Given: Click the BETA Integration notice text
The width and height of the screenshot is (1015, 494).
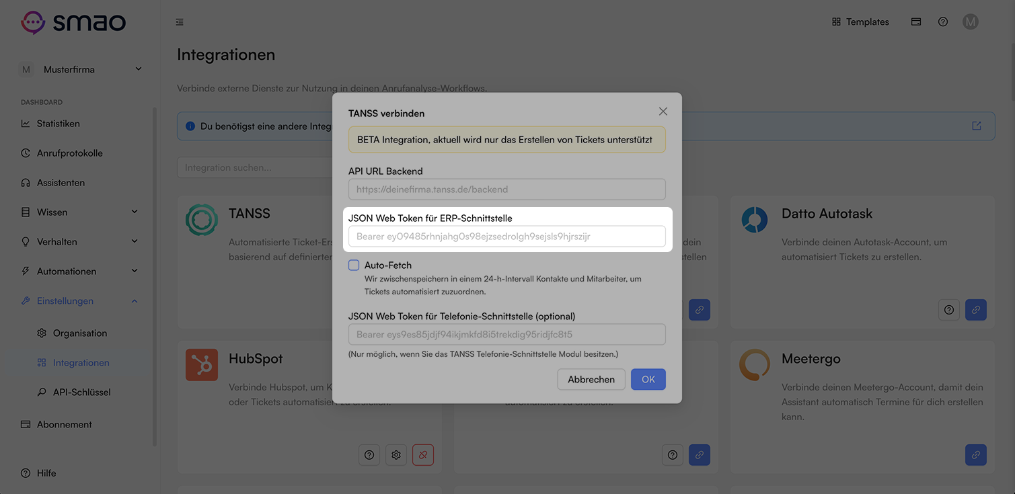Looking at the screenshot, I should [504, 140].
